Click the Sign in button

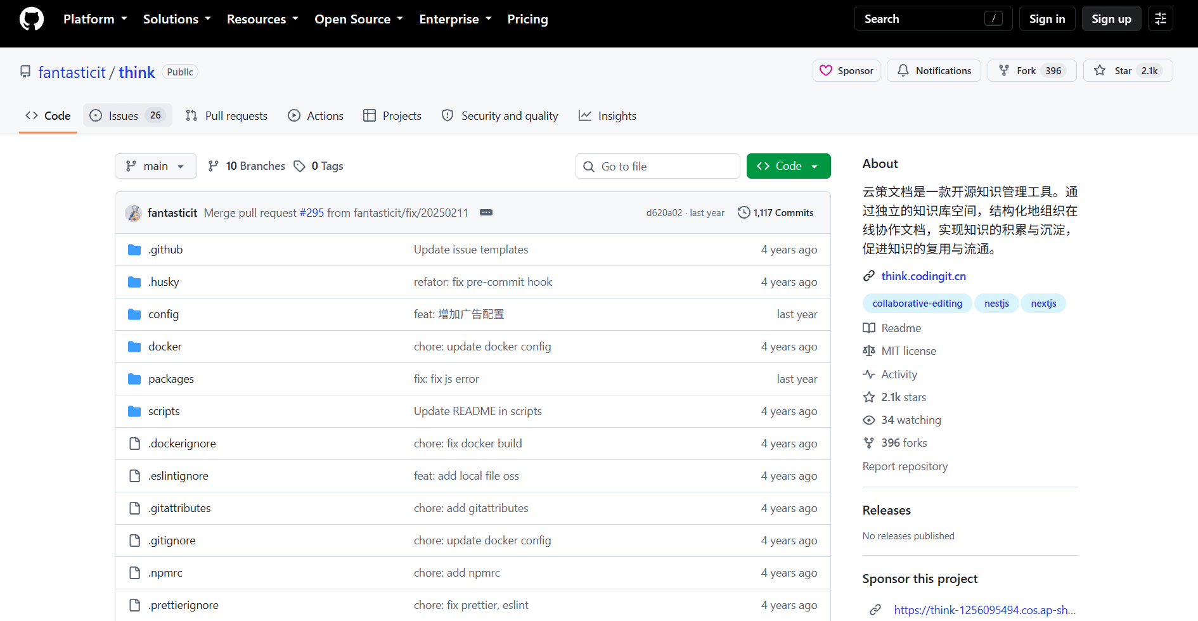(x=1047, y=19)
